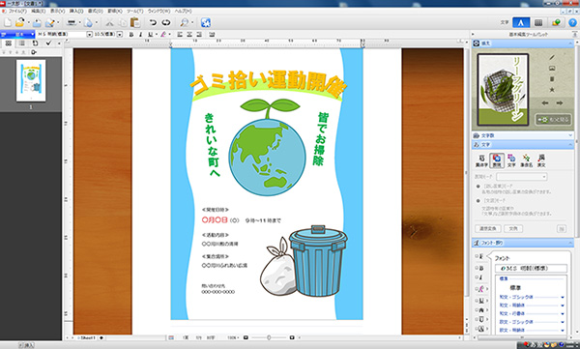
Task: Open the 挿入(I) menu
Action: point(76,11)
